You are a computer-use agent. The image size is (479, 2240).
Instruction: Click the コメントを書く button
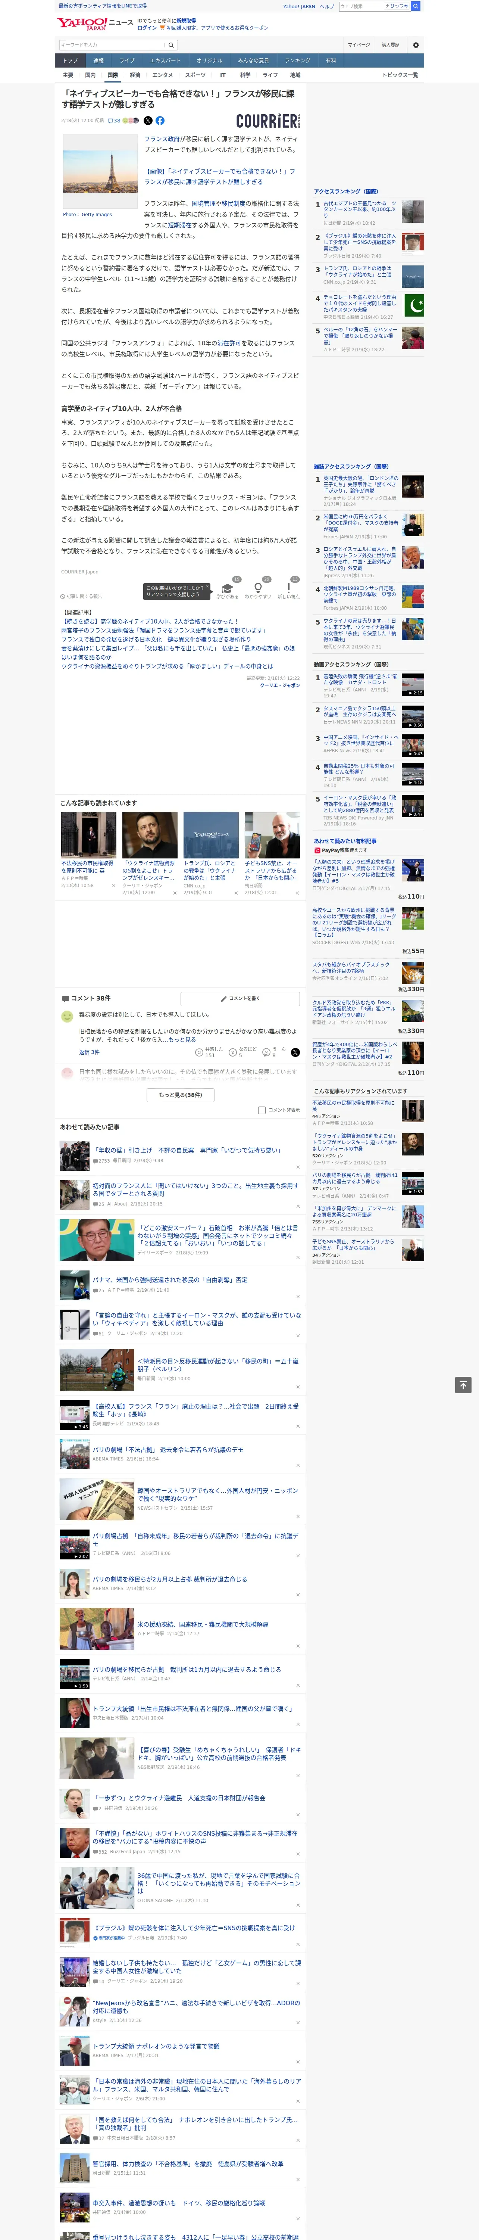(x=240, y=998)
